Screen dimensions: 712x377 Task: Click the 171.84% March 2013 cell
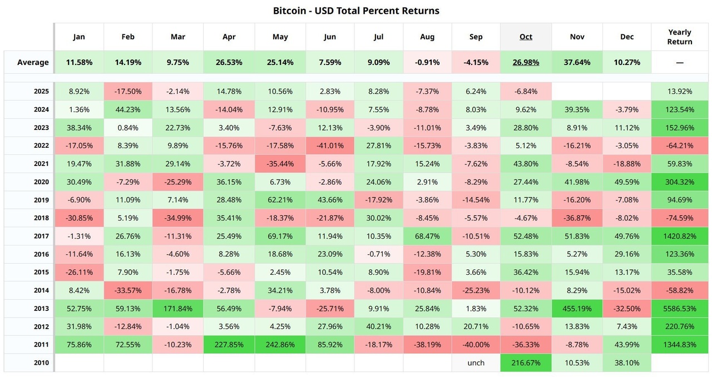coord(177,308)
